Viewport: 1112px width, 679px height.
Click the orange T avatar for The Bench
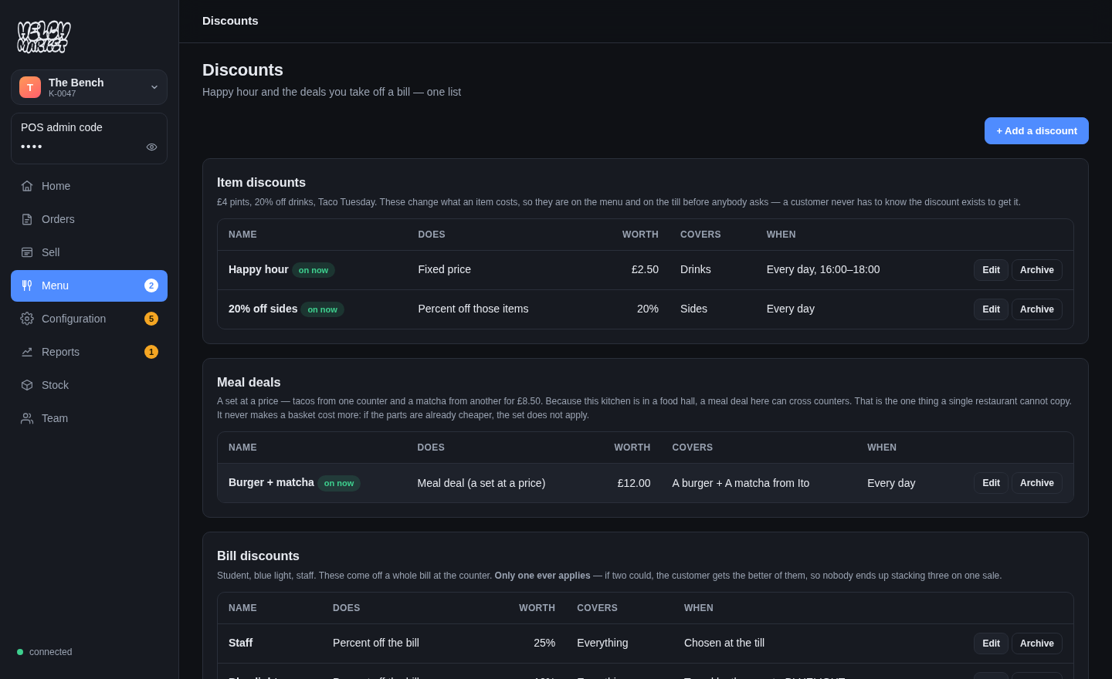tap(30, 87)
